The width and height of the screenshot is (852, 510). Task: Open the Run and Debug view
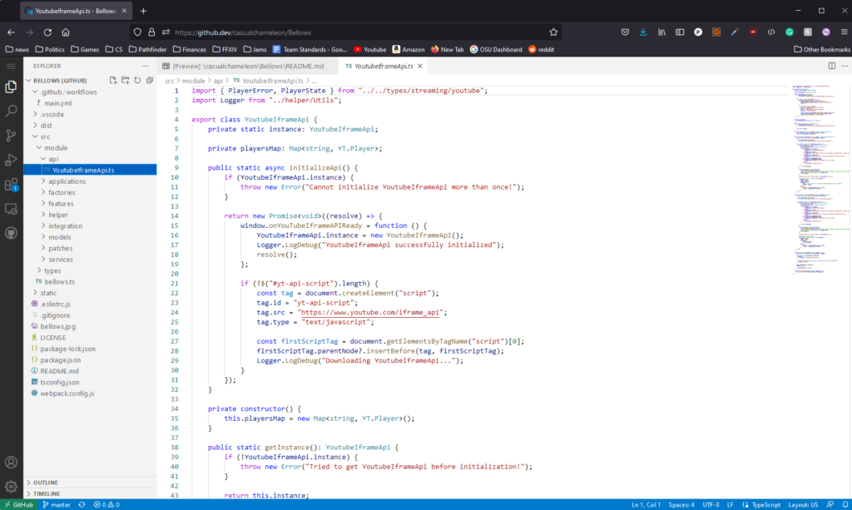pyautogui.click(x=12, y=160)
